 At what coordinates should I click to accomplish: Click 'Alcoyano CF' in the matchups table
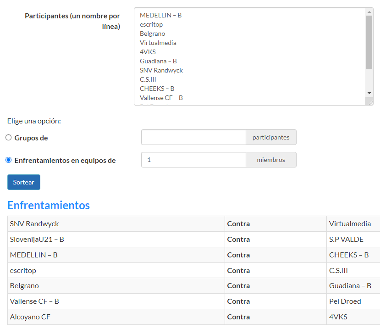point(30,317)
